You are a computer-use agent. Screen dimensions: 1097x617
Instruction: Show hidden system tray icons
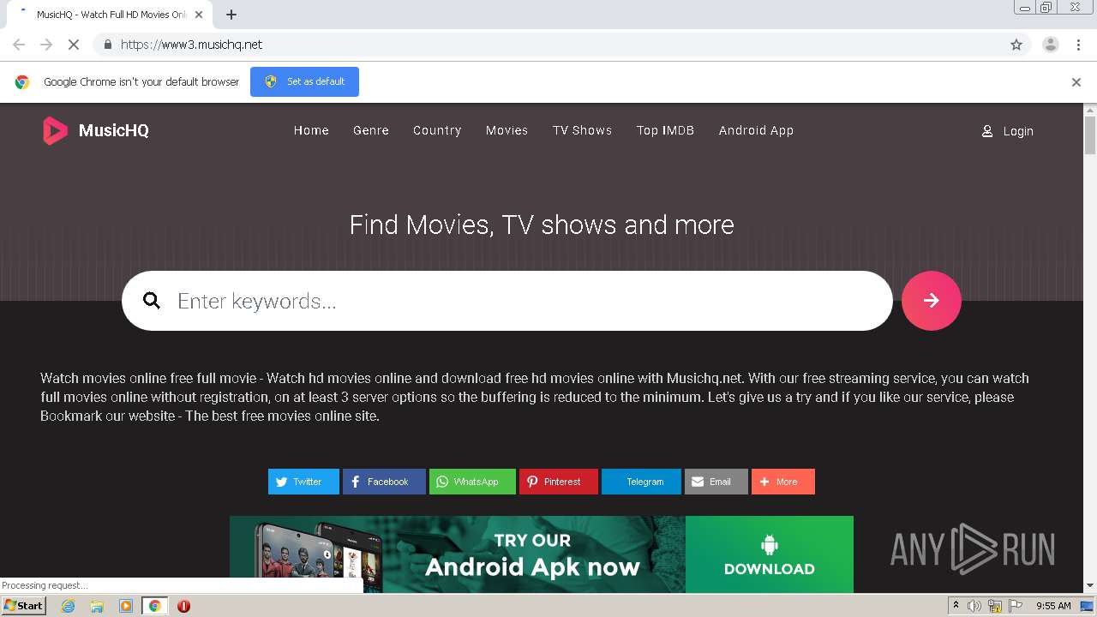click(x=956, y=606)
